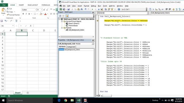Close the Project - VBAProject panel
184x103 pixels.
(x=93, y=12)
